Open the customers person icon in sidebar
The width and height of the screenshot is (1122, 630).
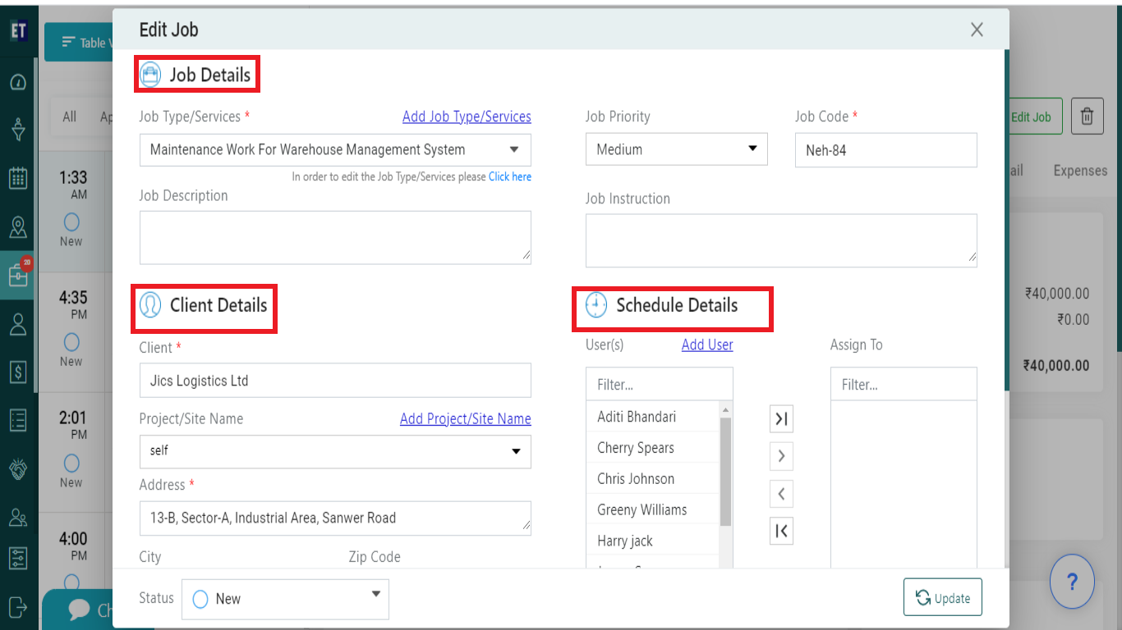pyautogui.click(x=18, y=324)
